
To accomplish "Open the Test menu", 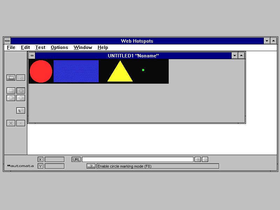I will pos(40,48).
